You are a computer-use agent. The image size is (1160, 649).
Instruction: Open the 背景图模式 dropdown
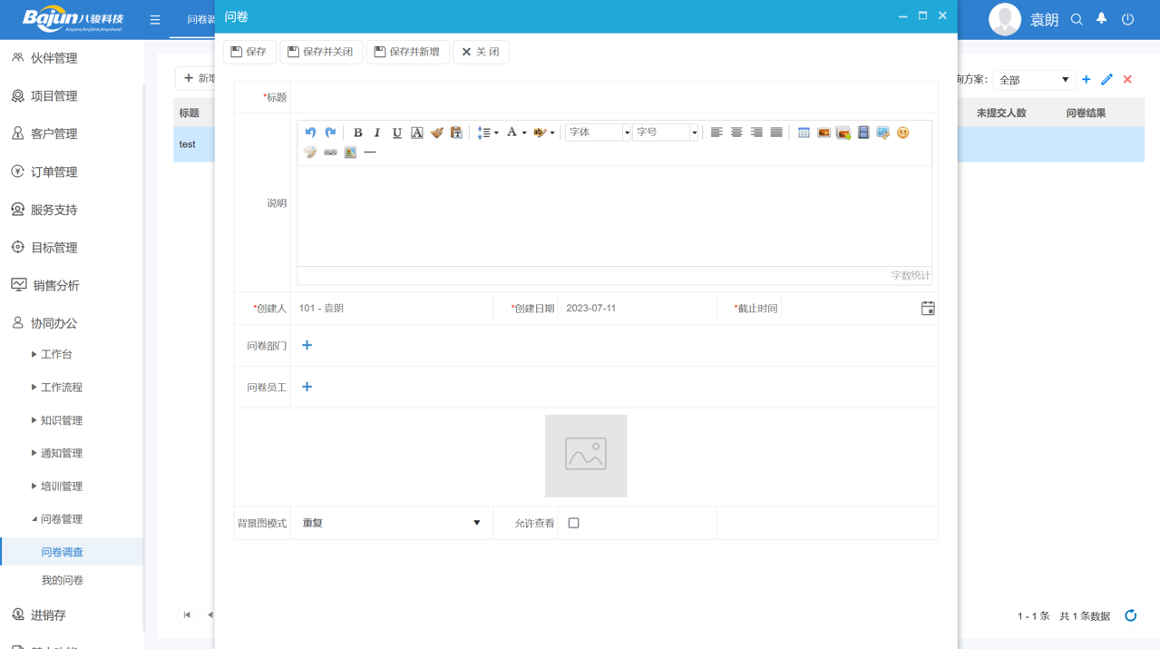[391, 523]
